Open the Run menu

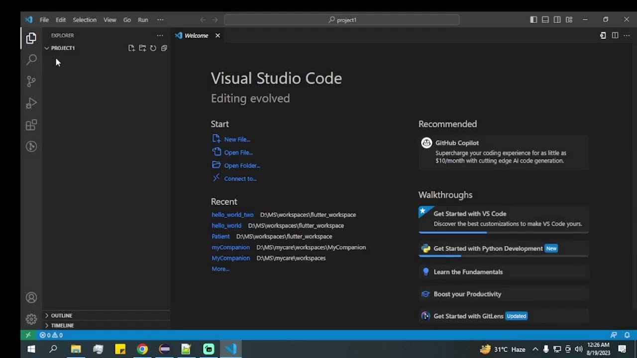click(x=143, y=20)
